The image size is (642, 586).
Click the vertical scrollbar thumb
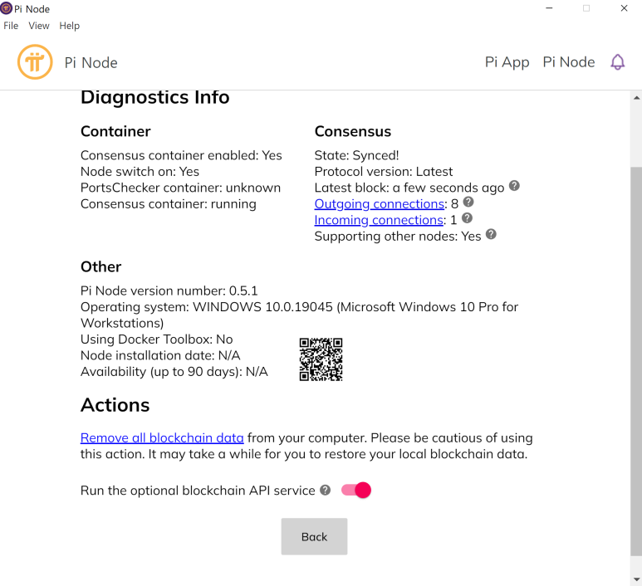pyautogui.click(x=636, y=361)
